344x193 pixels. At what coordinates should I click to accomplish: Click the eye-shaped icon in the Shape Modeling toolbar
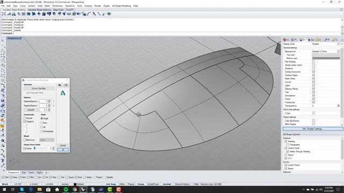[x=109, y=14]
